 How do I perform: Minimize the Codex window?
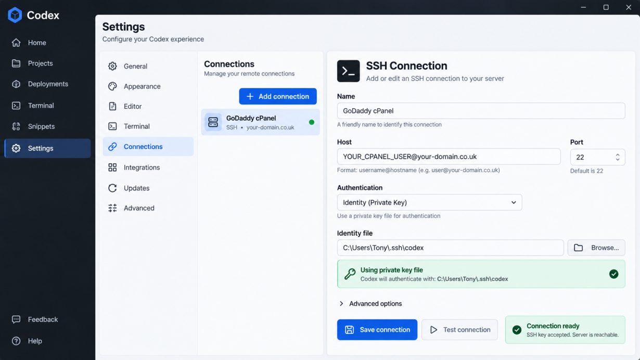click(584, 7)
